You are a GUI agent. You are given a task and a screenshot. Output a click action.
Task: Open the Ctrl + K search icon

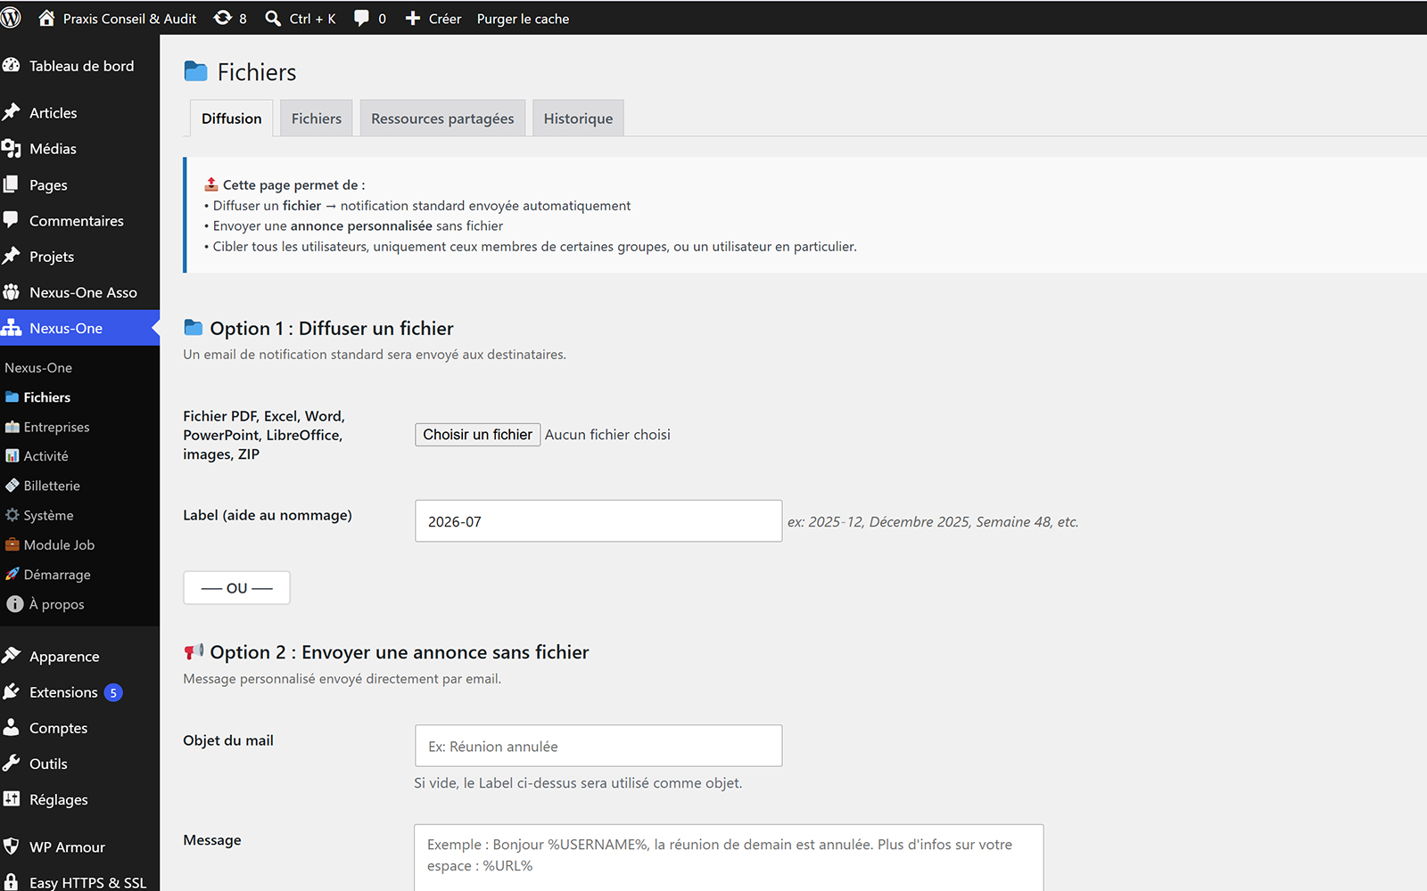[273, 18]
